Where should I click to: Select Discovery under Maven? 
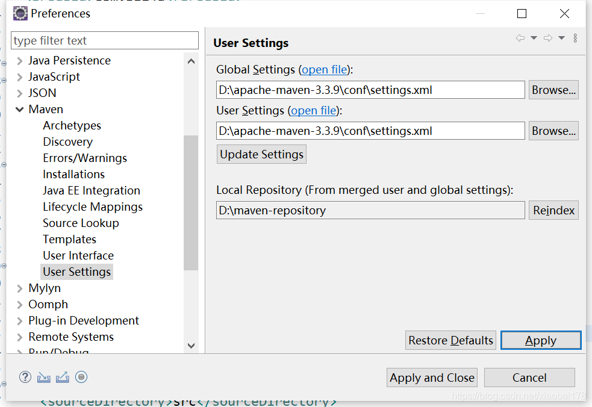68,142
